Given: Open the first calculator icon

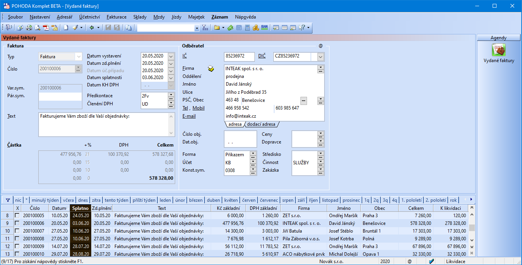Looking at the screenshot, I should [x=239, y=28].
